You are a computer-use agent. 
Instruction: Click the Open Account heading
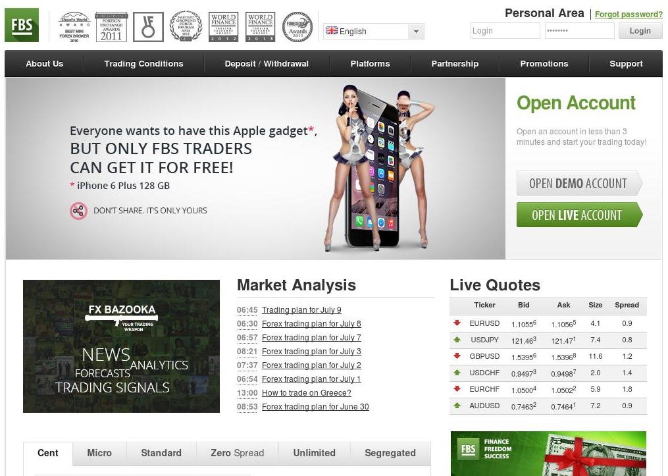pyautogui.click(x=576, y=103)
